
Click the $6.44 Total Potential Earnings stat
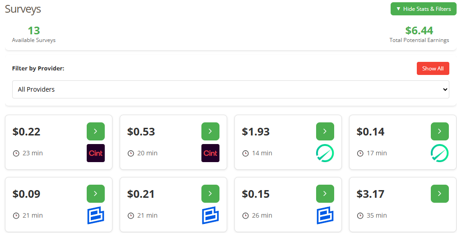(419, 34)
